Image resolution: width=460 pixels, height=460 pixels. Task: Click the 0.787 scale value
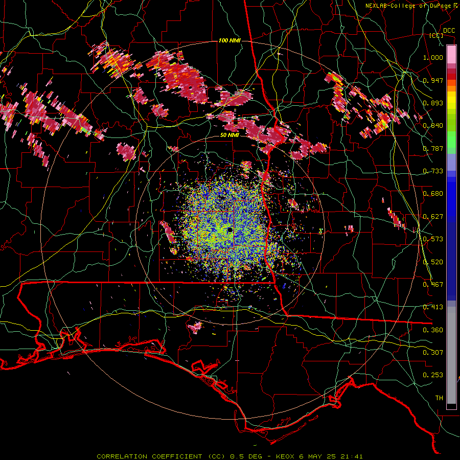coord(433,148)
